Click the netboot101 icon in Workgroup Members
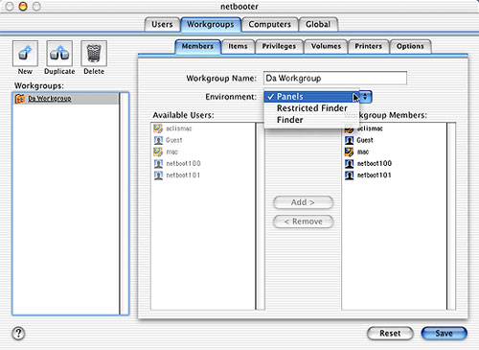479x350 pixels. [350, 175]
